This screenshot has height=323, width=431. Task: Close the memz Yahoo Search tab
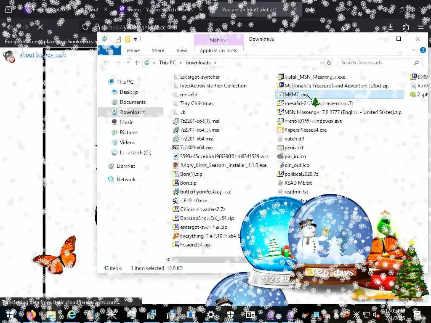click(x=200, y=10)
